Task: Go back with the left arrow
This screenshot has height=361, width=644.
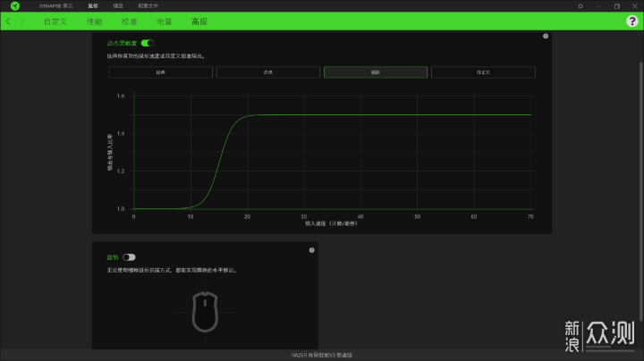Action: pyautogui.click(x=8, y=21)
